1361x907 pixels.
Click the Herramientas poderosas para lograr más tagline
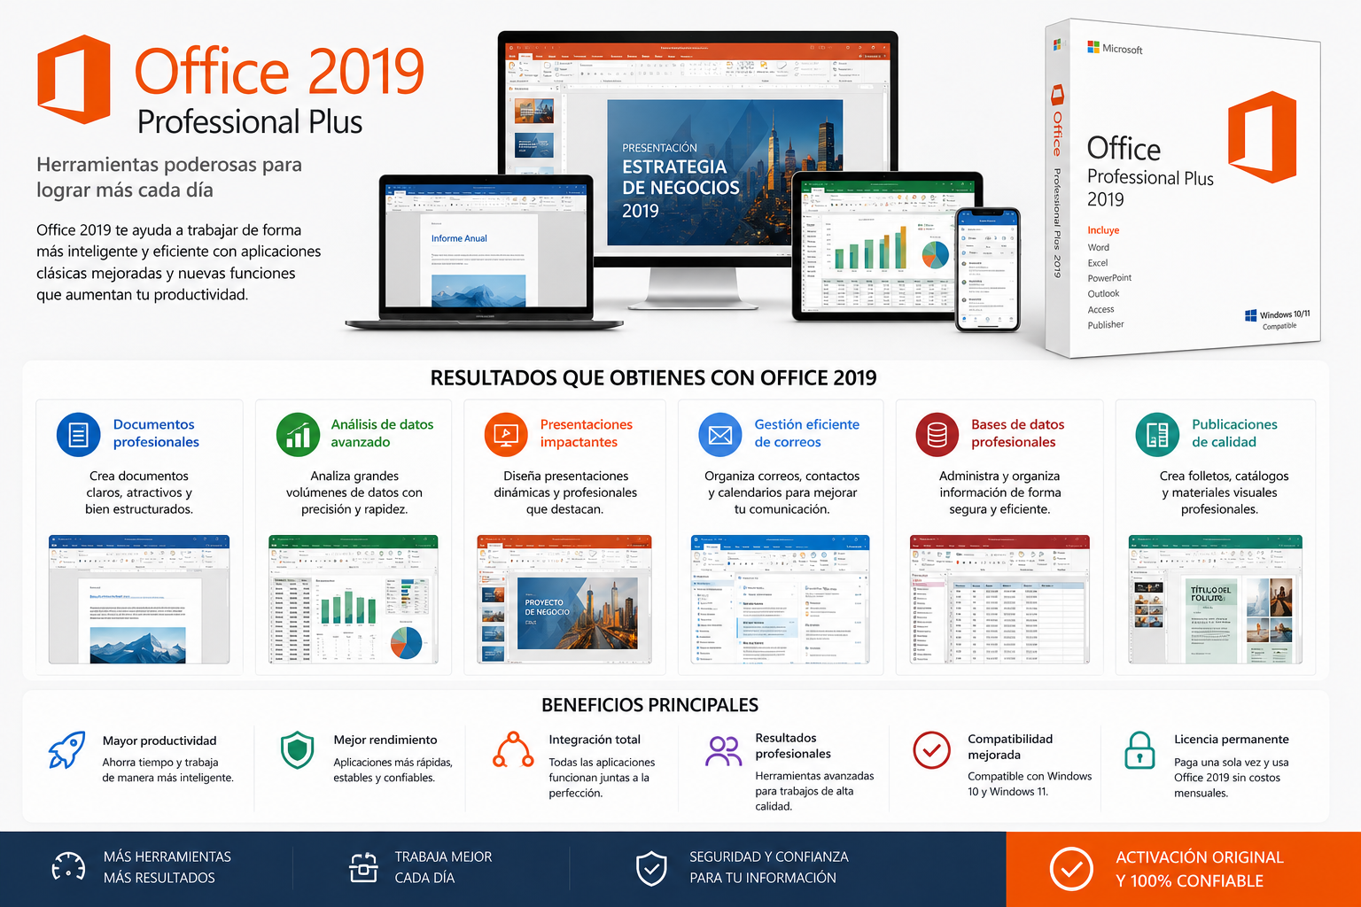click(x=169, y=177)
